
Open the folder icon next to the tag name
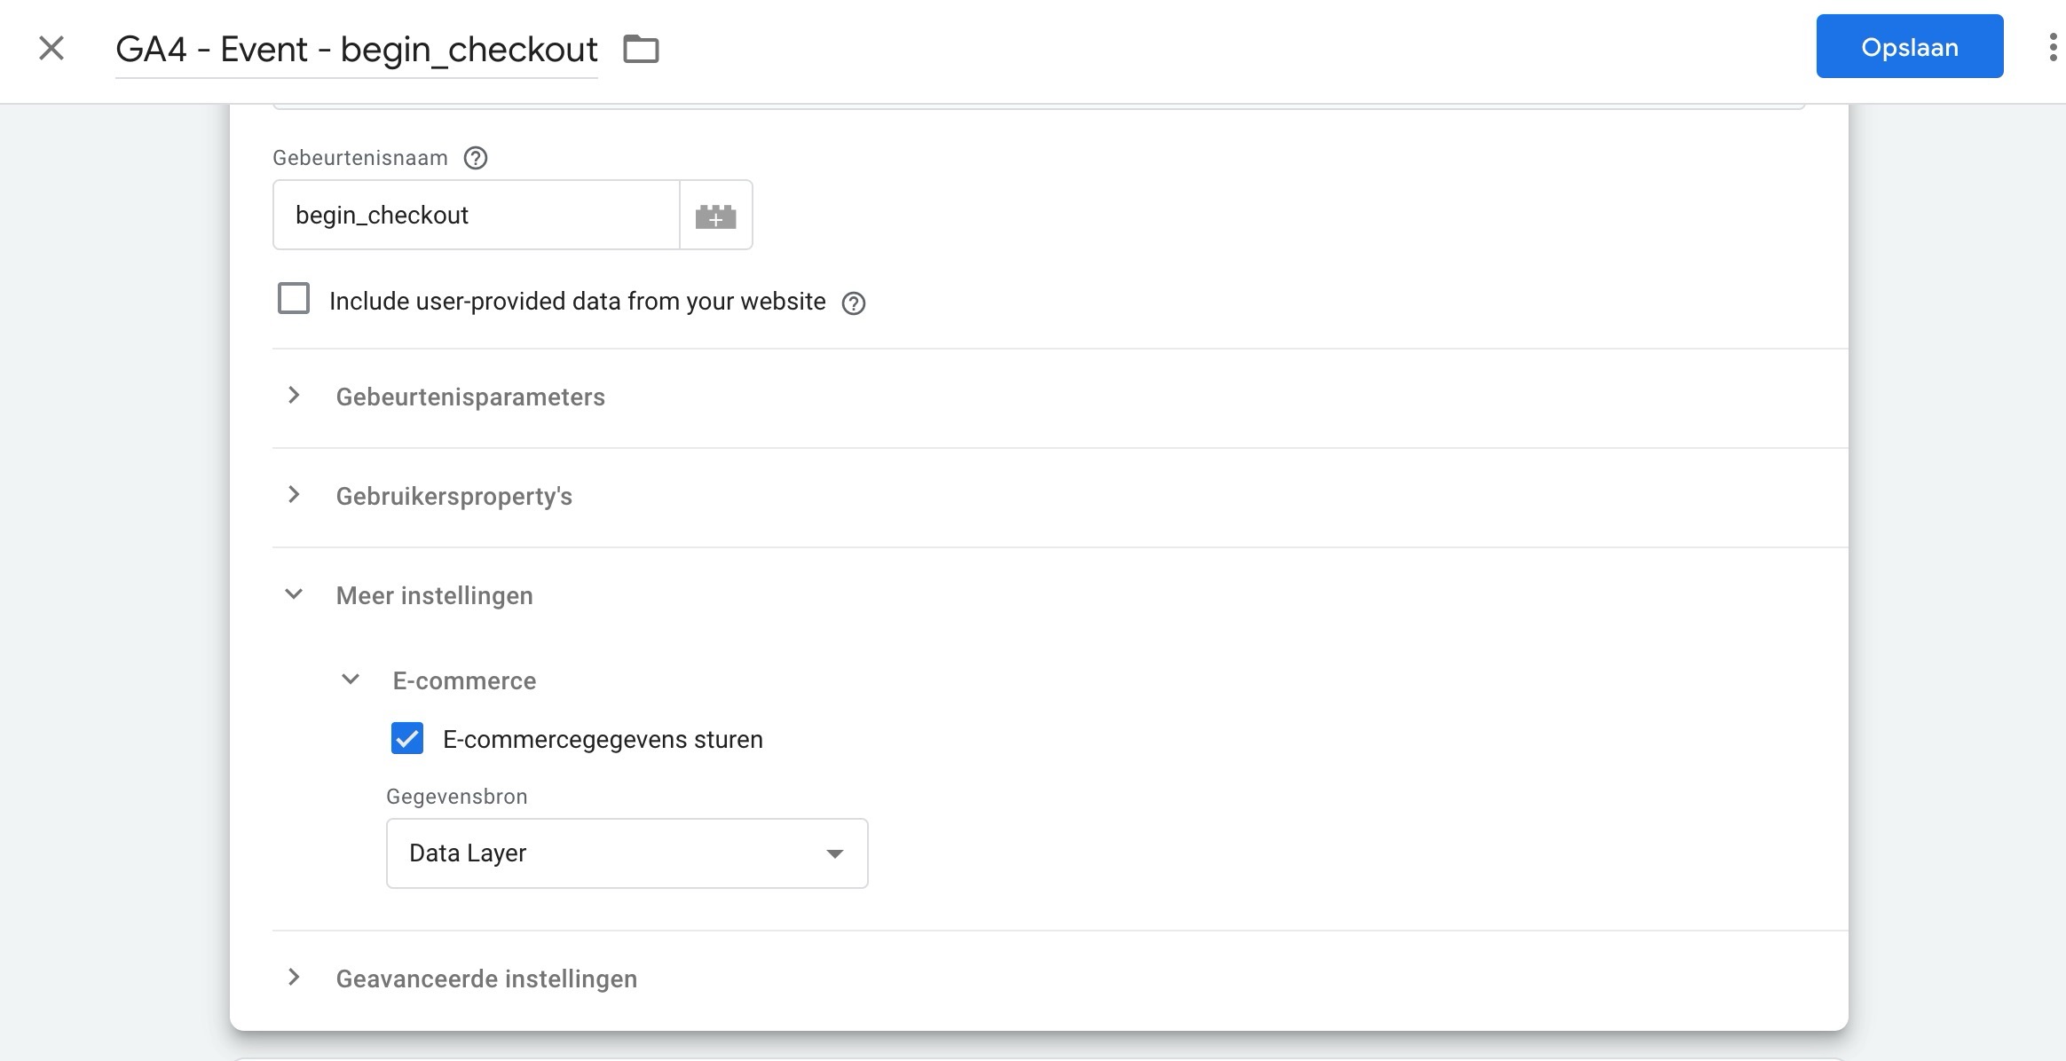641,49
